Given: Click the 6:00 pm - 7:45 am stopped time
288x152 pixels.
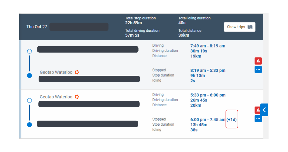Looking at the screenshot, I should (208, 120).
